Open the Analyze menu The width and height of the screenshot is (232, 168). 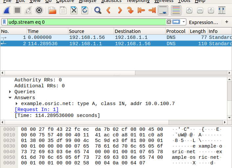88,1
